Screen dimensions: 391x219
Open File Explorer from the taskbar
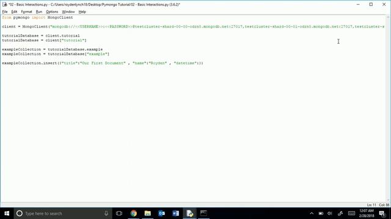(148, 214)
